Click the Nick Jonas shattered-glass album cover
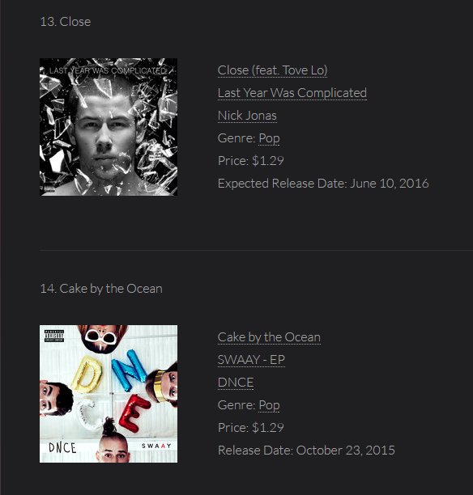 [x=109, y=127]
